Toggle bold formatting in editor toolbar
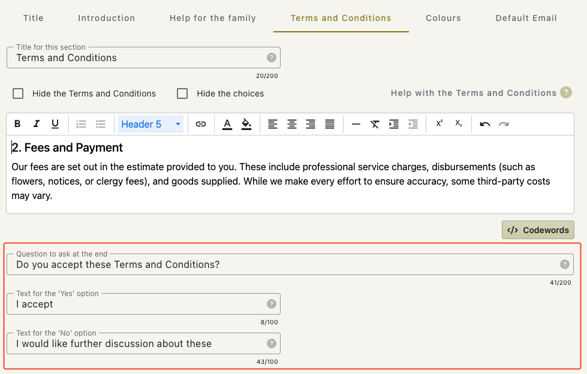This screenshot has width=587, height=374. click(17, 124)
